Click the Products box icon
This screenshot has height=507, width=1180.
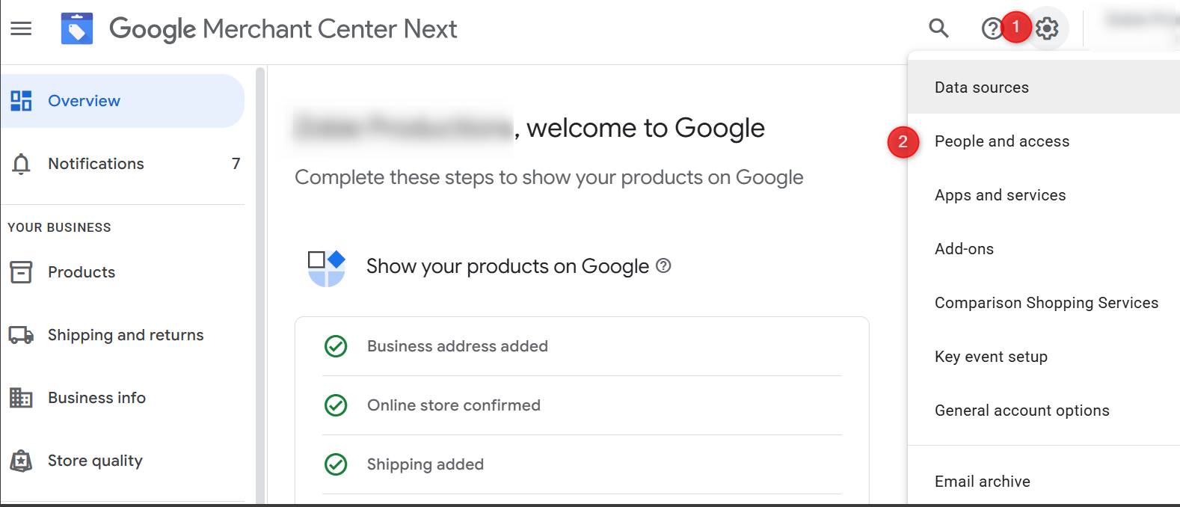[21, 272]
